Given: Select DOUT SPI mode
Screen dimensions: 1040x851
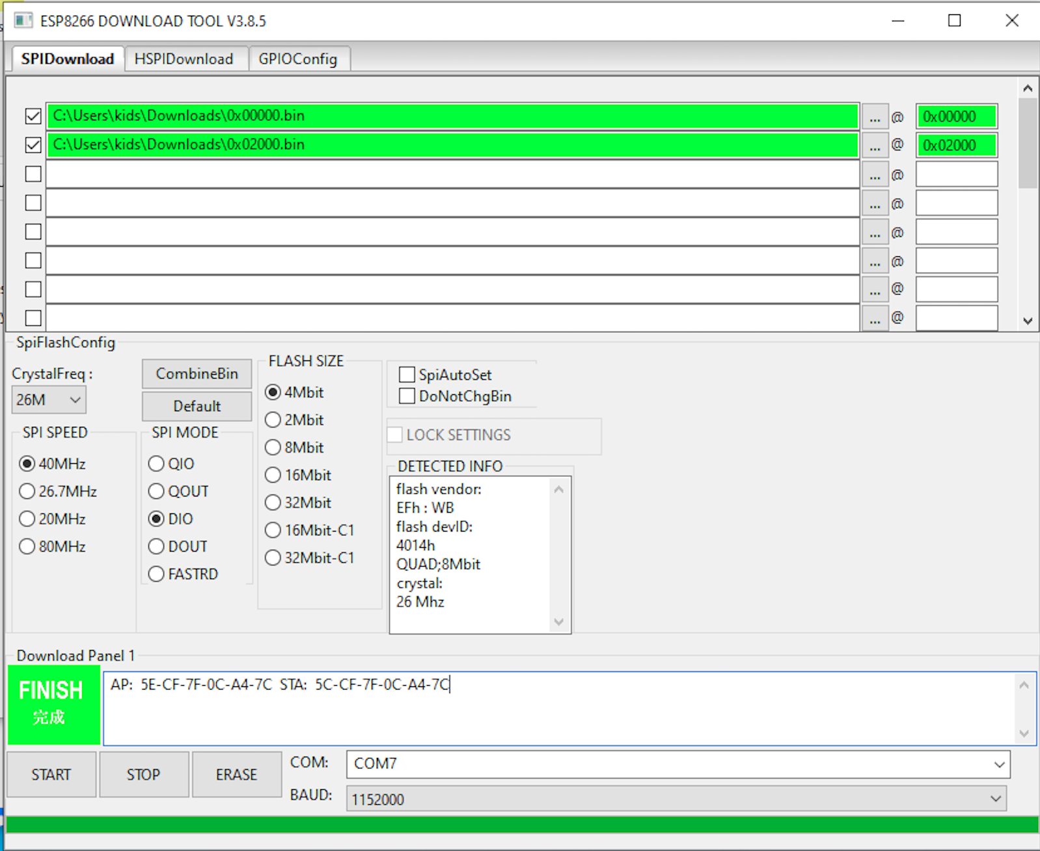Looking at the screenshot, I should (x=178, y=547).
